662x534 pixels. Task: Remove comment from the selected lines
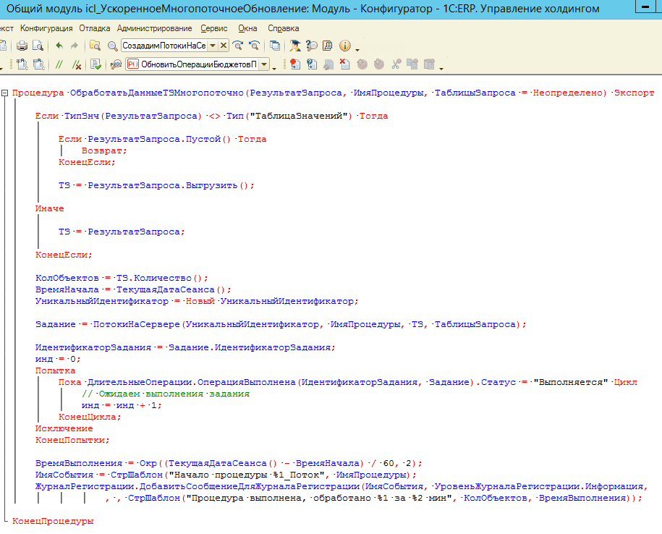pyautogui.click(x=77, y=64)
